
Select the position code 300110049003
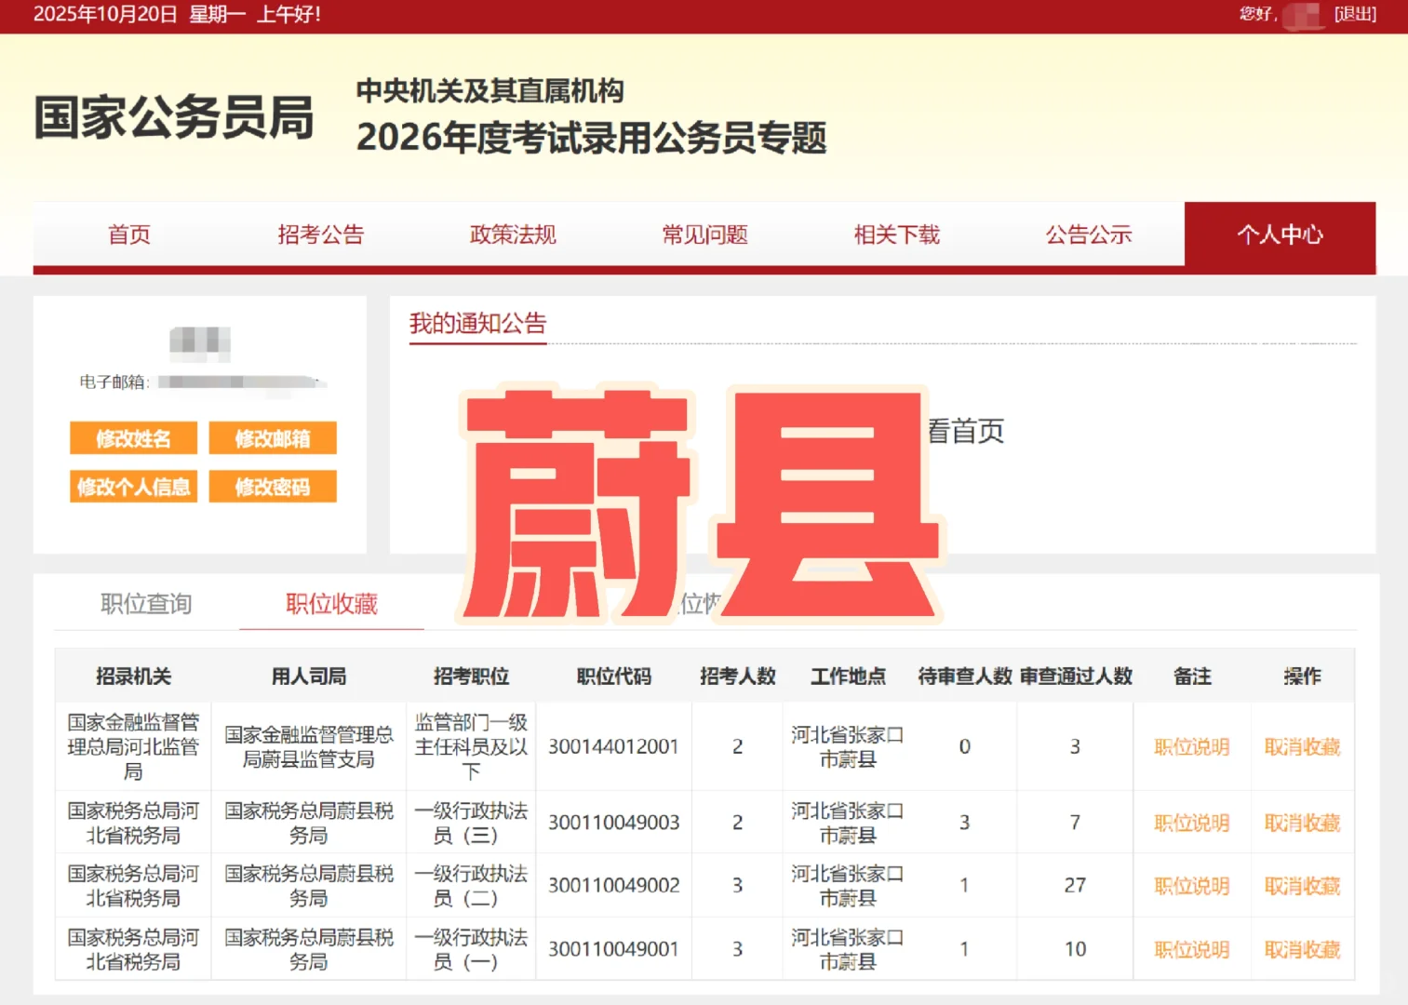(613, 823)
